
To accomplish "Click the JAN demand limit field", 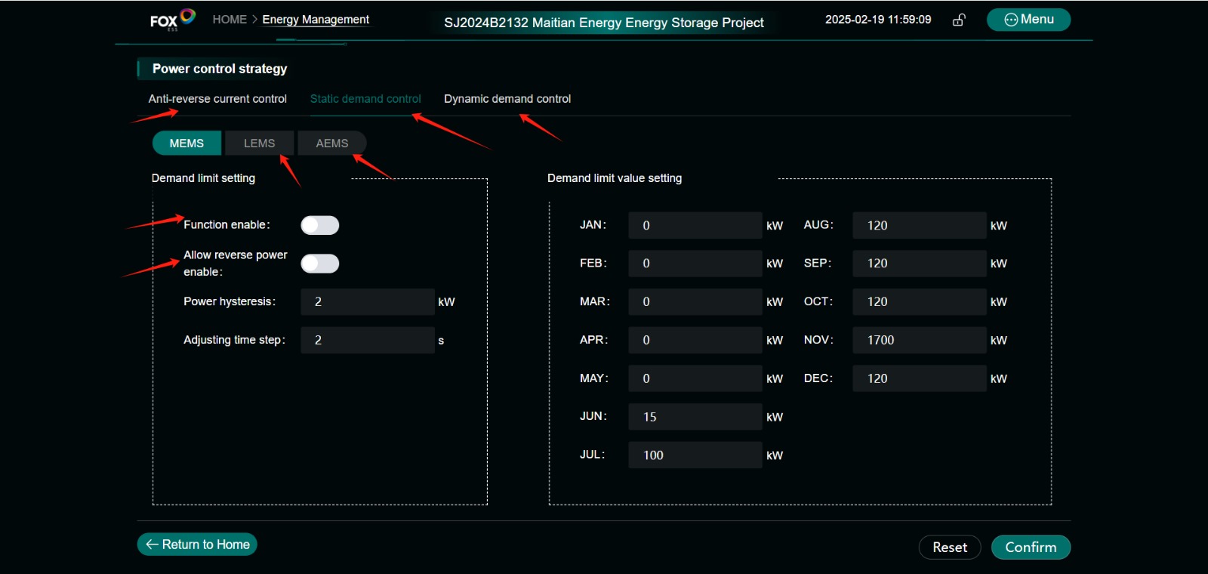I will (x=695, y=225).
